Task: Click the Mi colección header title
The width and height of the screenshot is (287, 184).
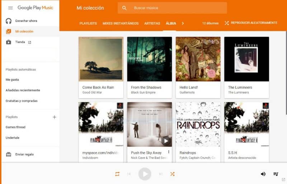Action: coord(90,8)
